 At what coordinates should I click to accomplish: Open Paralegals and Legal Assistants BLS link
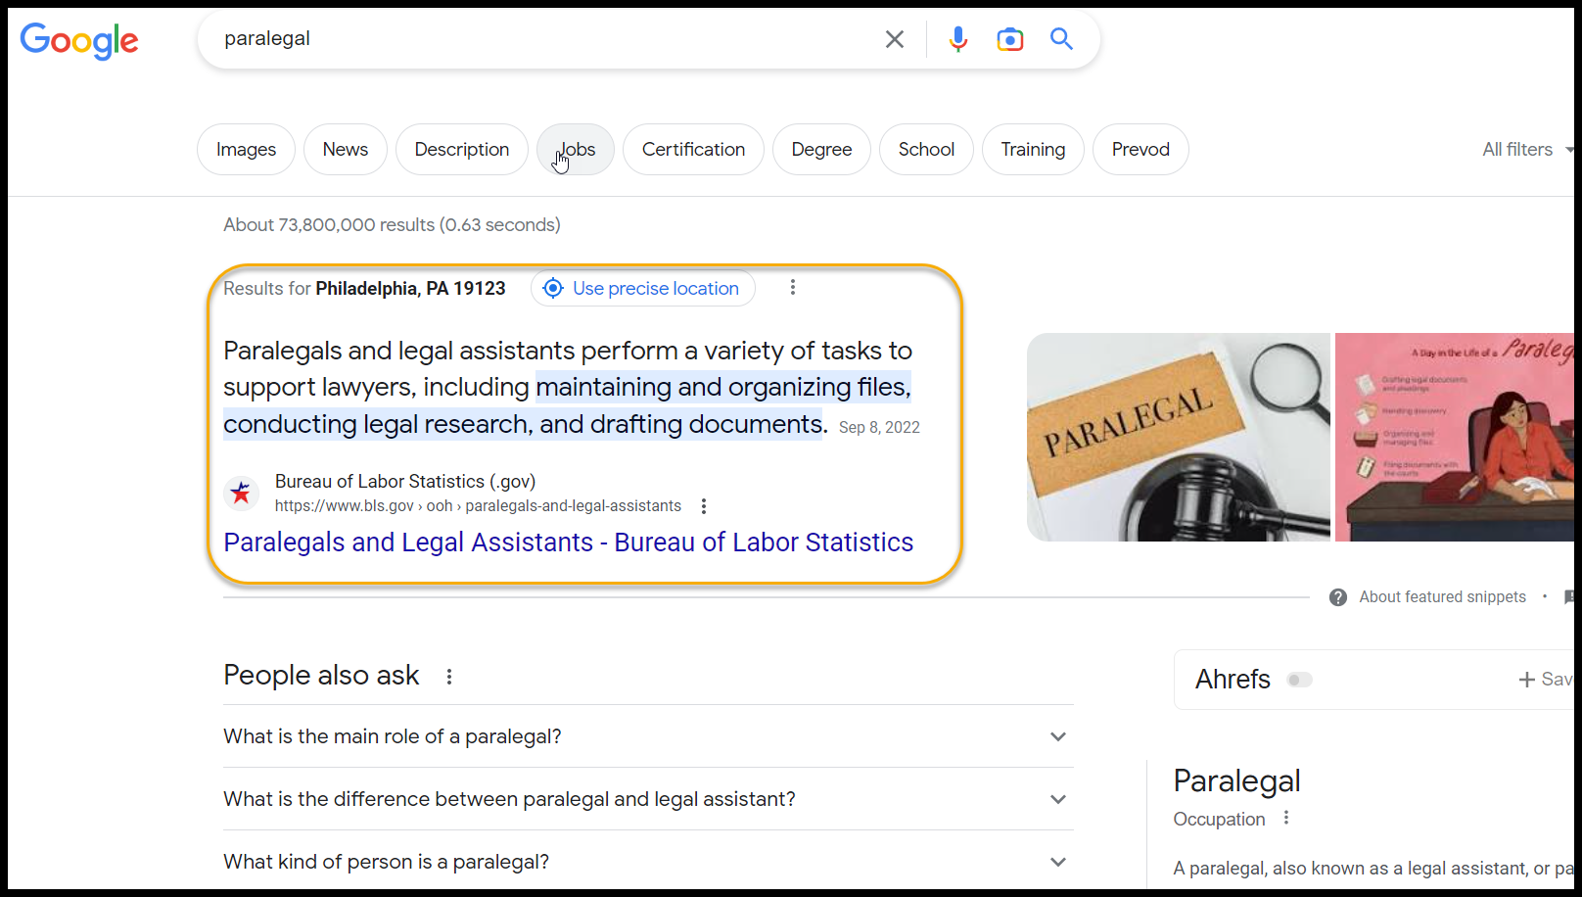pyautogui.click(x=568, y=543)
